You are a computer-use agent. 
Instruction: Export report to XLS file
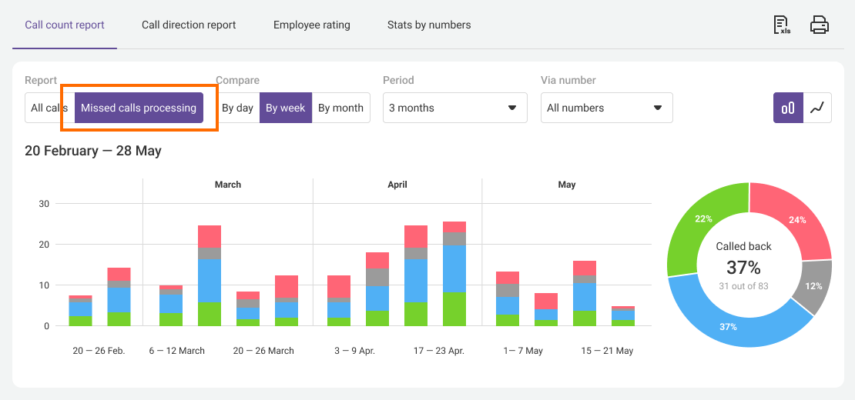coord(782,25)
